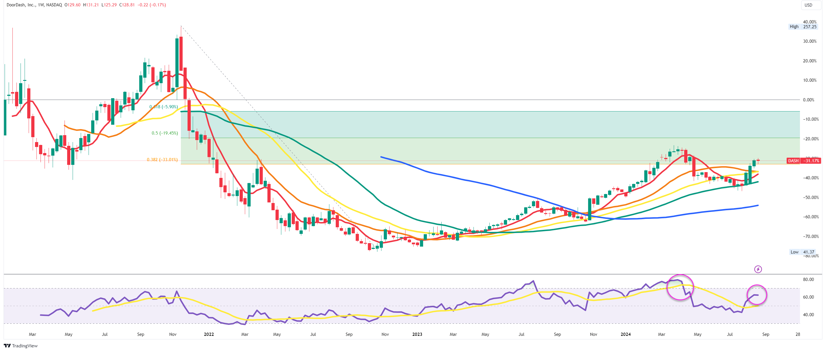This screenshot has height=352, width=826.
Task: Click the 80.00 value on RSI scale
Action: point(808,279)
